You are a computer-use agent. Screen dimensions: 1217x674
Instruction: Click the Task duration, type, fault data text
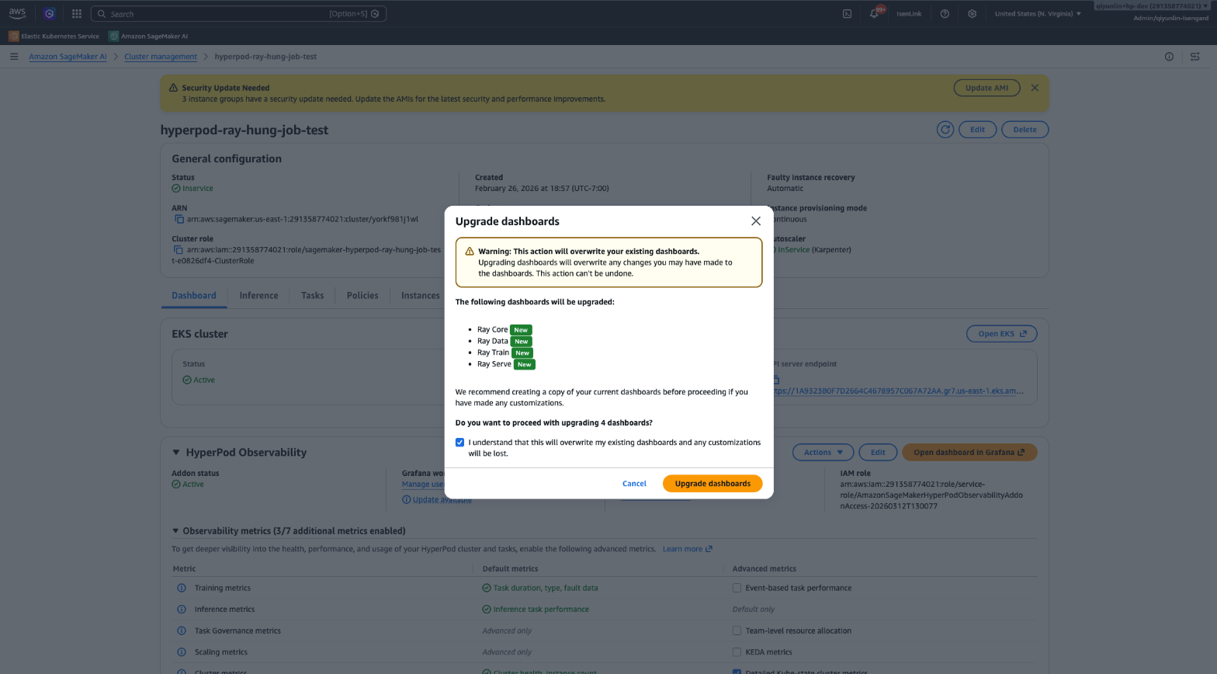pos(546,588)
